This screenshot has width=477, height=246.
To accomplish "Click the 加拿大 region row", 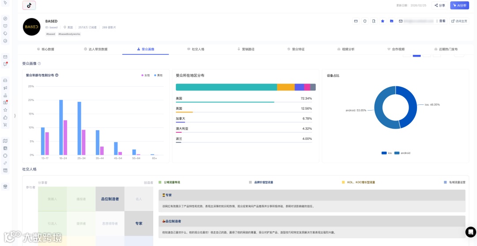I will pyautogui.click(x=244, y=119).
